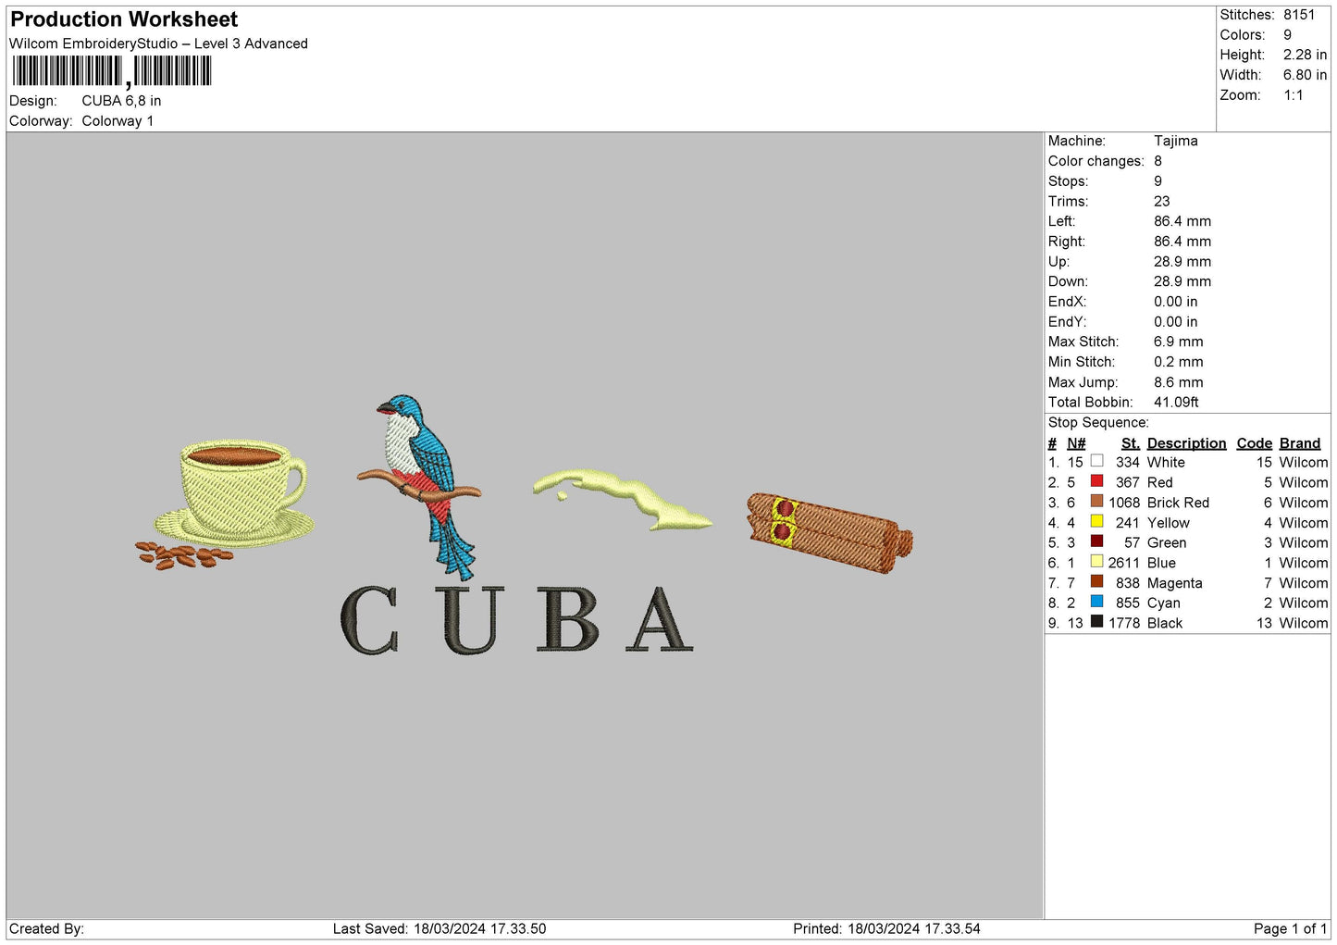
Task: Click the Production Worksheet title
Action: coord(124,19)
